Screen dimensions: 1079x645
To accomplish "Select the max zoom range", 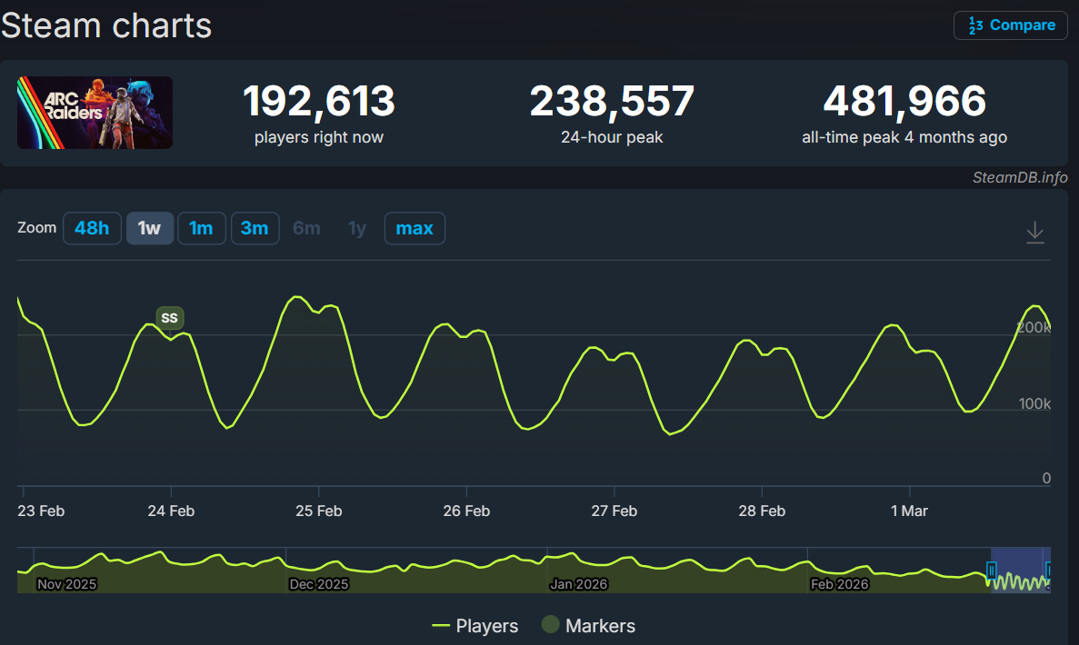I will pyautogui.click(x=415, y=228).
